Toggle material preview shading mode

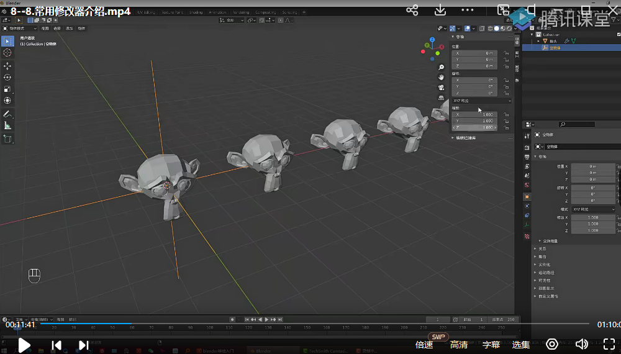(503, 29)
